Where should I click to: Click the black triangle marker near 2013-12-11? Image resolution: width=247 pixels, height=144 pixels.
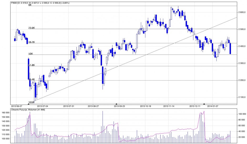coord(204,104)
